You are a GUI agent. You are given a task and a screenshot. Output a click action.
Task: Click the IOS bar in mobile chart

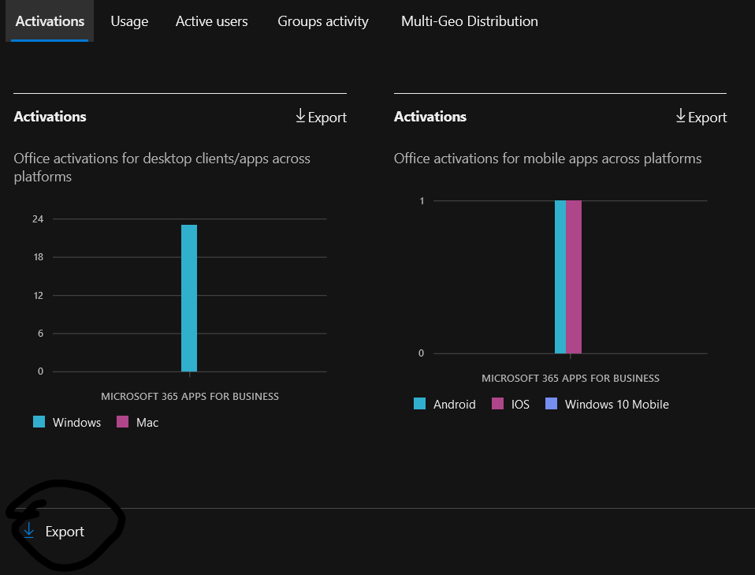(574, 277)
